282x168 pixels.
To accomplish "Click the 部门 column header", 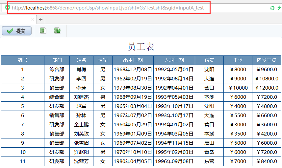I will (57, 60).
